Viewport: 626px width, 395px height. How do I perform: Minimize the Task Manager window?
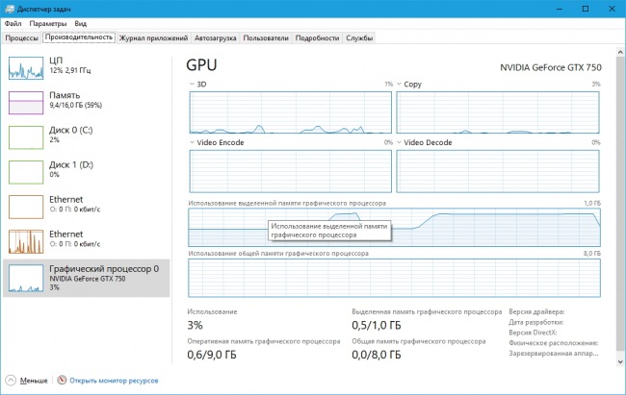click(559, 9)
